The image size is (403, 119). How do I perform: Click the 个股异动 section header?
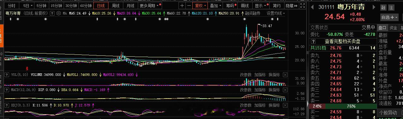coord(388,113)
